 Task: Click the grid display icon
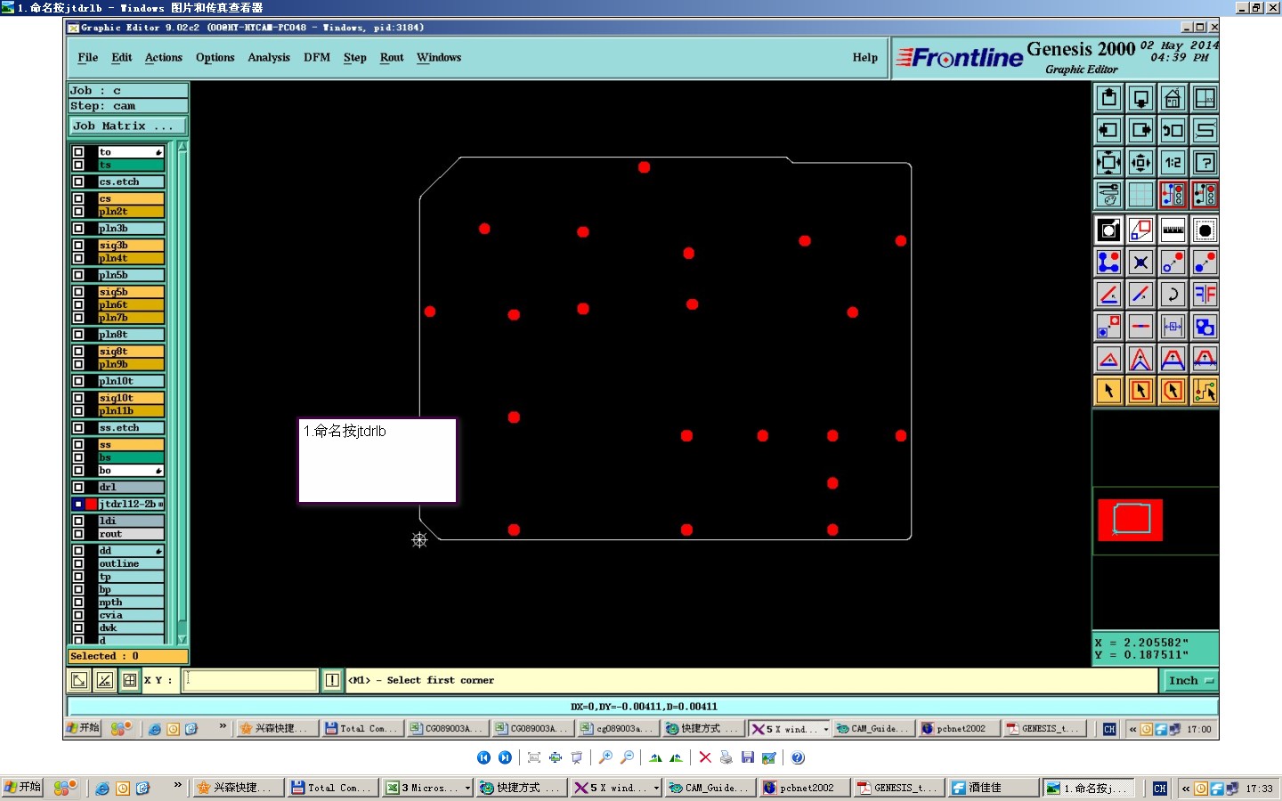[x=1140, y=194]
